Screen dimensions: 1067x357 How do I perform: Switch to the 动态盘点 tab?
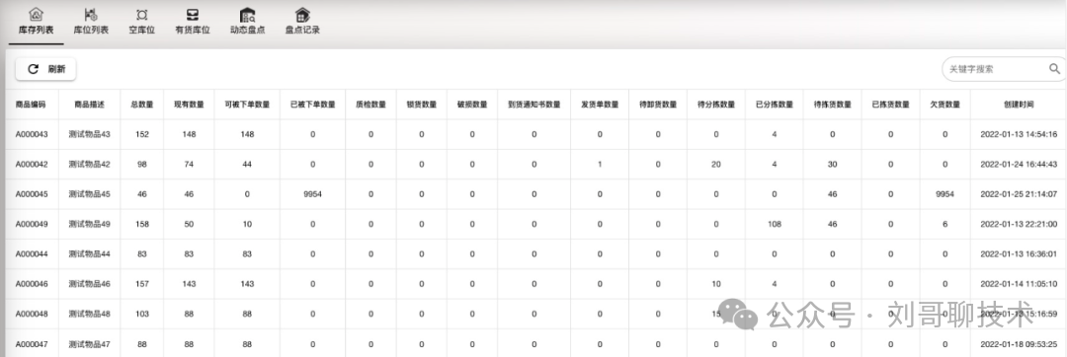click(x=248, y=22)
